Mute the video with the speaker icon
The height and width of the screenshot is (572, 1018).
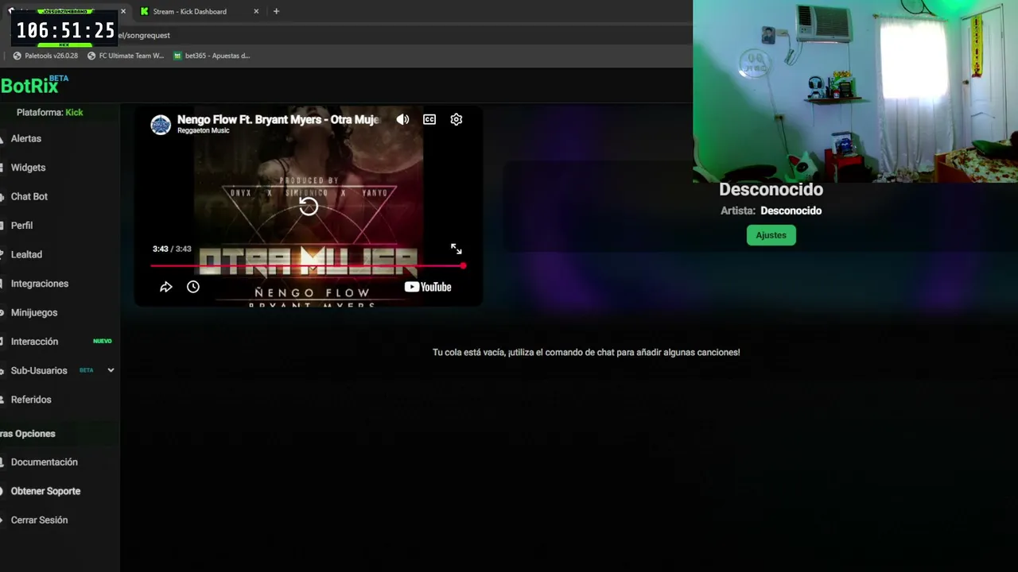click(403, 119)
